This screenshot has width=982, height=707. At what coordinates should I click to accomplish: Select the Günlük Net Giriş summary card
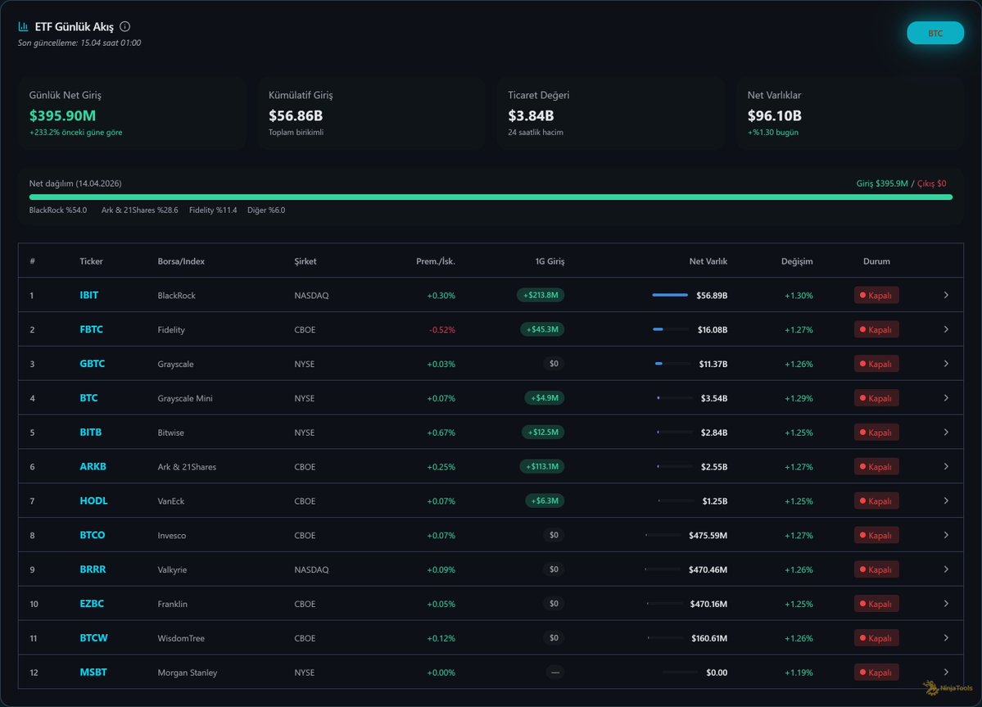pos(132,113)
